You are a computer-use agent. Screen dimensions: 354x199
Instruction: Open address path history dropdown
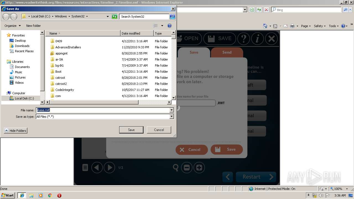(108, 17)
